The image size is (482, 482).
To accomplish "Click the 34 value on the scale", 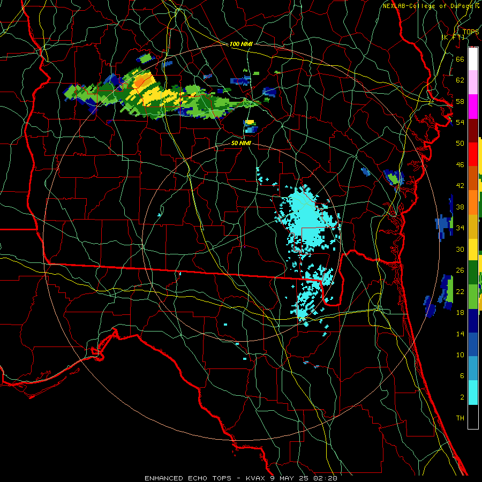I will (x=460, y=228).
